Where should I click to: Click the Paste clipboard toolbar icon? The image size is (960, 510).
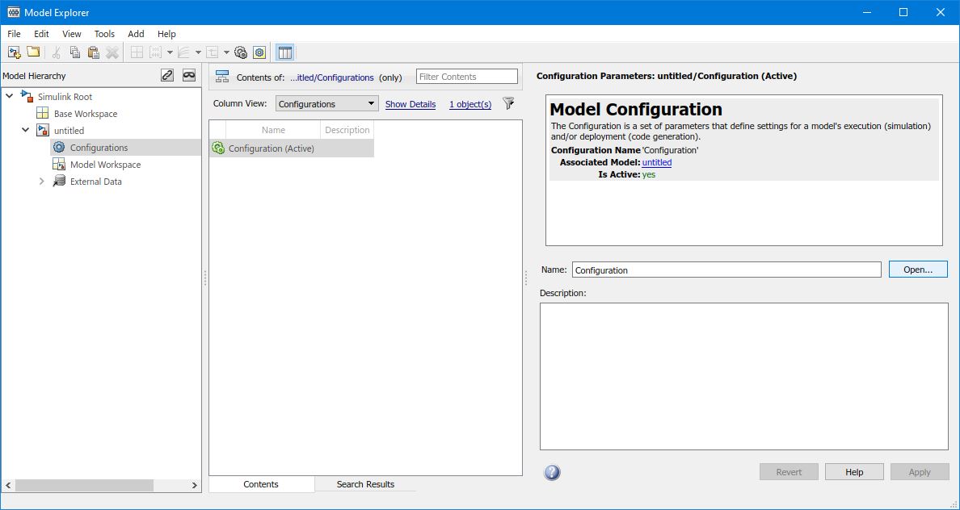94,52
